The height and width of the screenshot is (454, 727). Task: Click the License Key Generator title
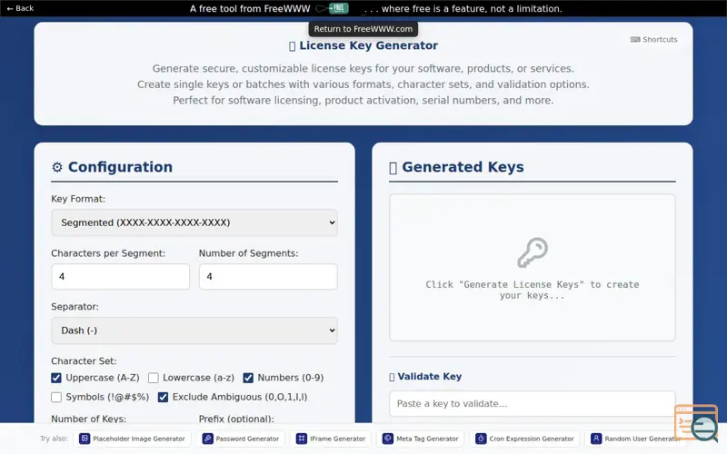pyautogui.click(x=363, y=45)
